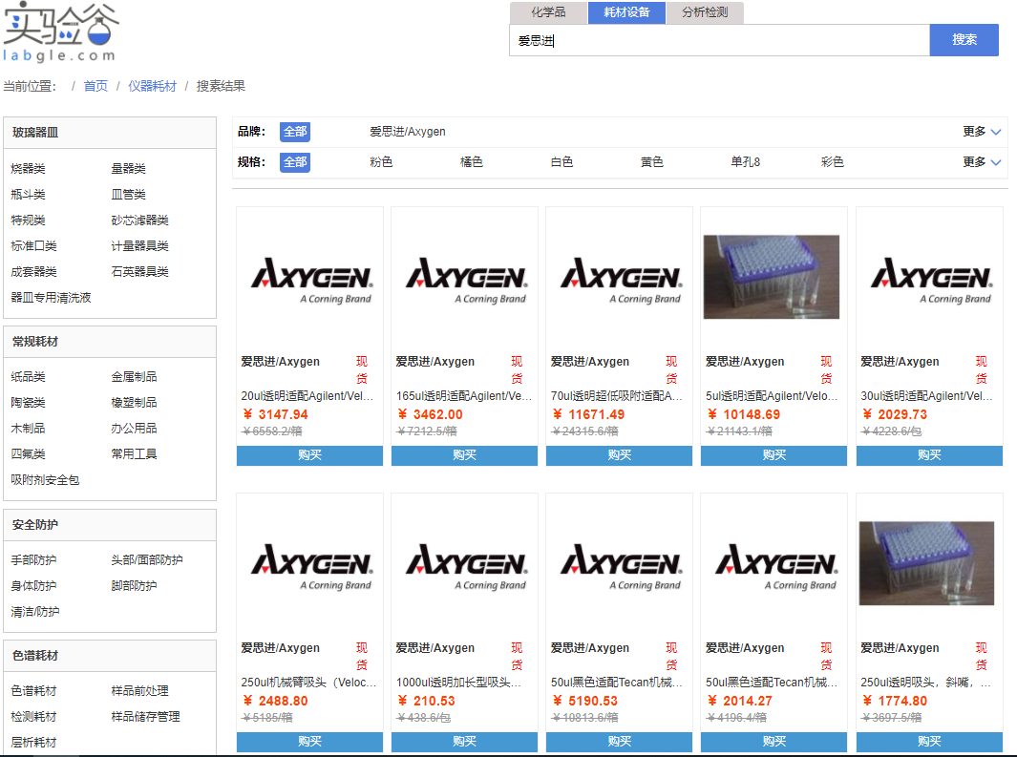Click 购买 for the ¥2014.27 product
The image size is (1017, 757).
tap(773, 742)
